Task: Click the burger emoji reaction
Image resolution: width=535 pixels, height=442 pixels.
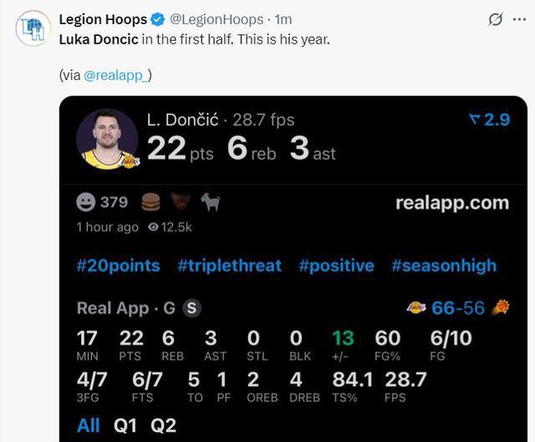Action: [x=151, y=202]
